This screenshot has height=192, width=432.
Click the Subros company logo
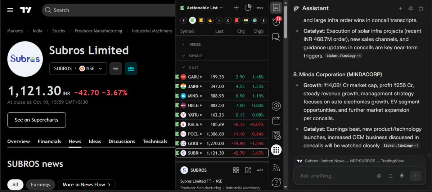25,59
